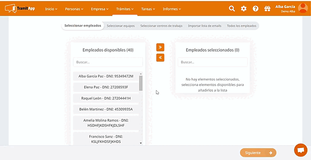Select Francisco Sanz employee

click(x=106, y=139)
